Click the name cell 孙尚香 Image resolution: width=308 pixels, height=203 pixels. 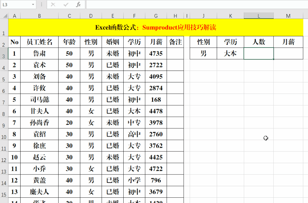click(40, 122)
